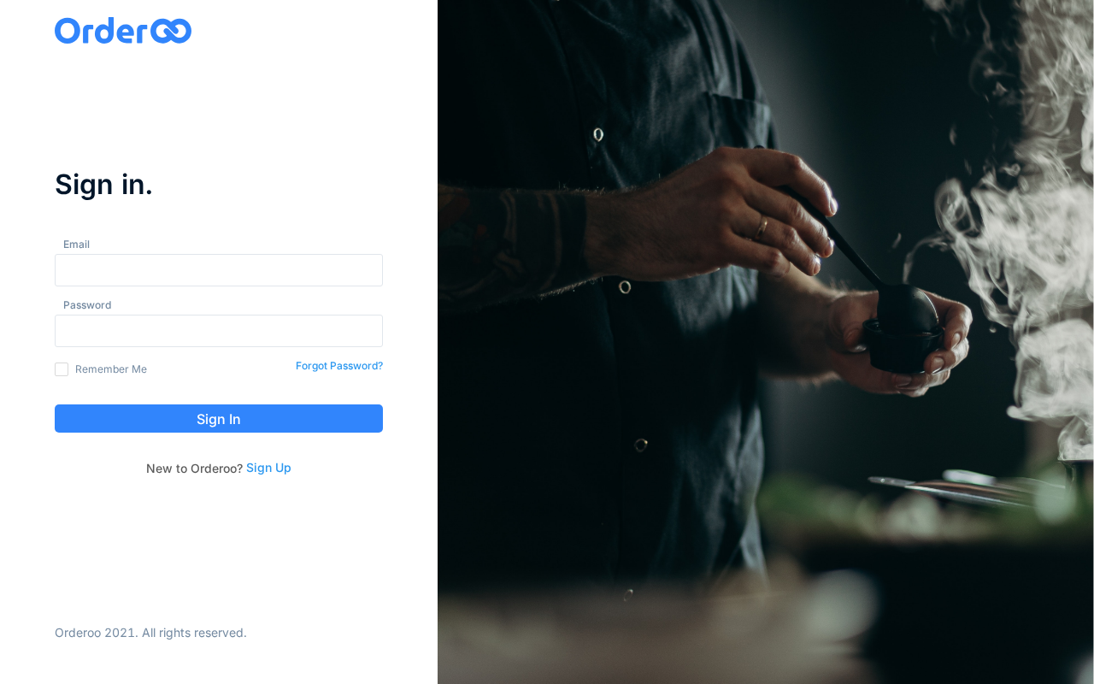Screen dimensions: 1094x684
Task: Click the Orderoo 2021 copyright footer text
Action: click(150, 633)
